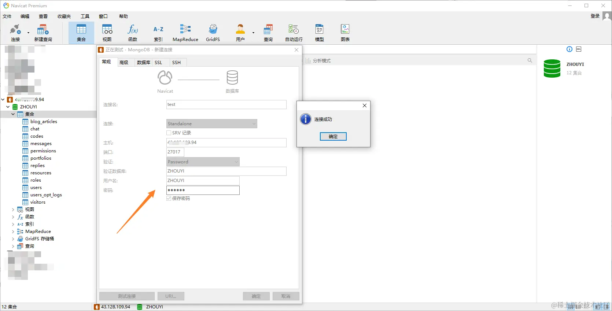Click the DDL icon in the right panel
The width and height of the screenshot is (612, 311).
click(x=579, y=49)
